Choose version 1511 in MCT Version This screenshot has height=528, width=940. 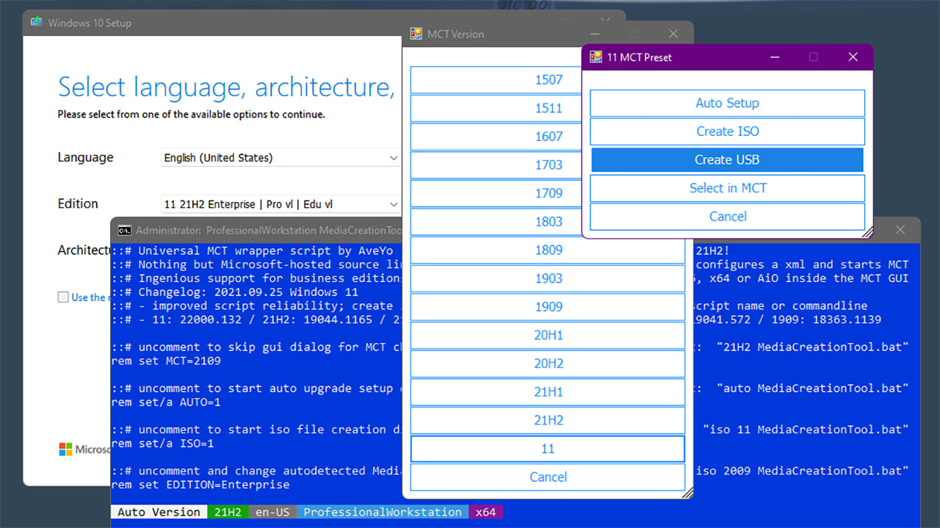pos(548,108)
